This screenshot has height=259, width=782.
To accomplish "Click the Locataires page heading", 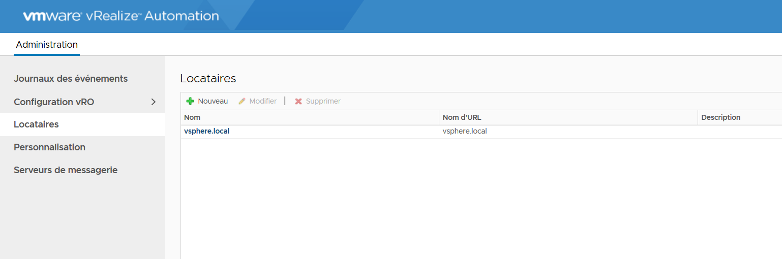I will (208, 79).
